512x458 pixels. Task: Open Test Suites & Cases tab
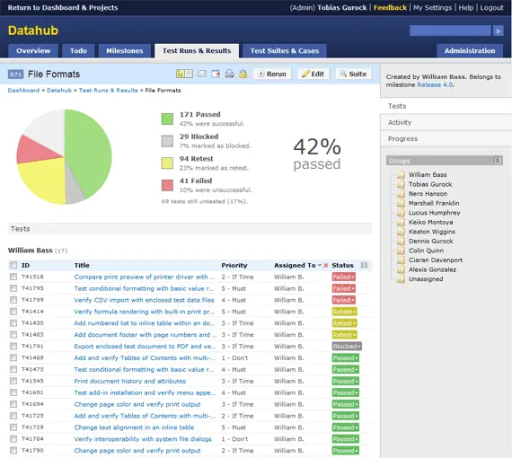(x=285, y=51)
